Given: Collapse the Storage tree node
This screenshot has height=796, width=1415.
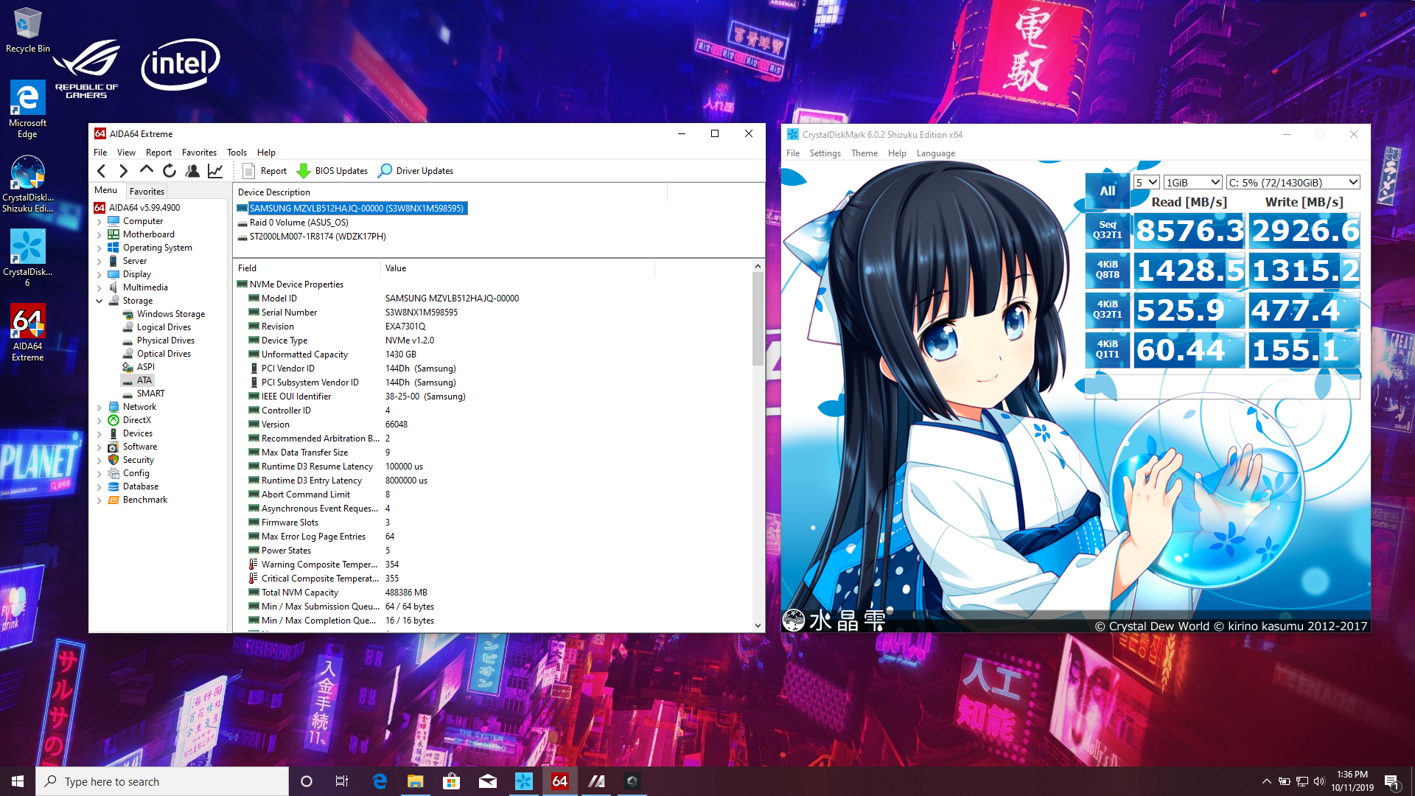Looking at the screenshot, I should [x=99, y=301].
